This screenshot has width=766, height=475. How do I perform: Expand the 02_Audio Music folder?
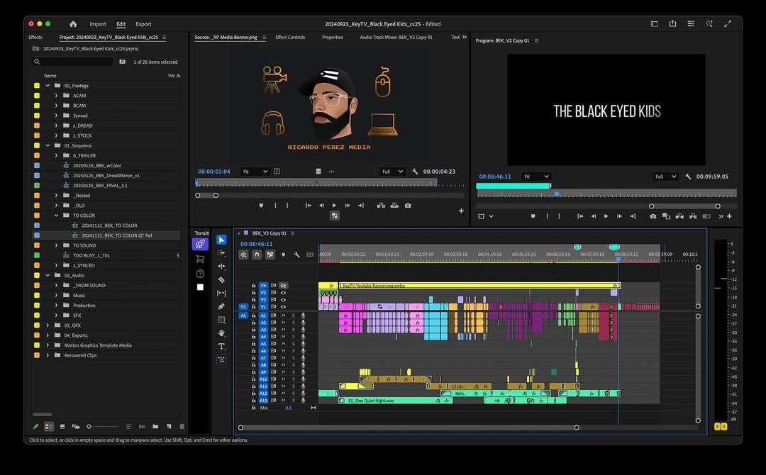(57, 296)
